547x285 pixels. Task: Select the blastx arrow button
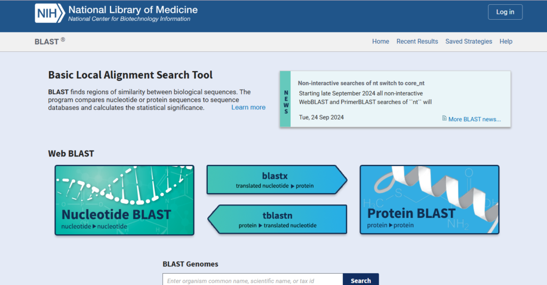[x=275, y=179]
